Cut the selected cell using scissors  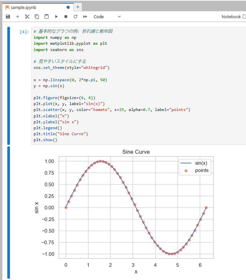pos(27,17)
